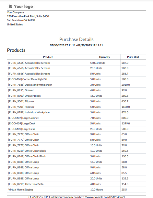
Task: Select the Product column header
Action: [48, 57]
